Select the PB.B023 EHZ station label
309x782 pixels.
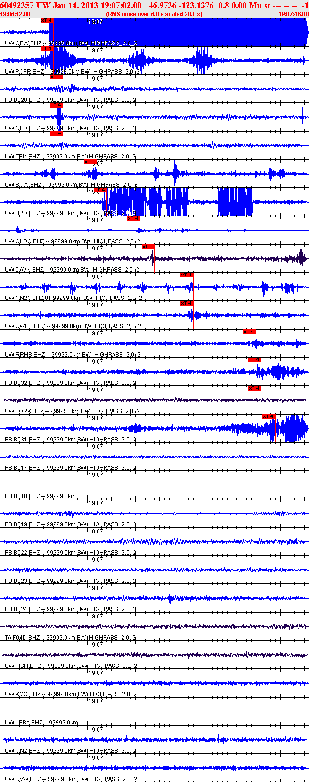coord(22,581)
